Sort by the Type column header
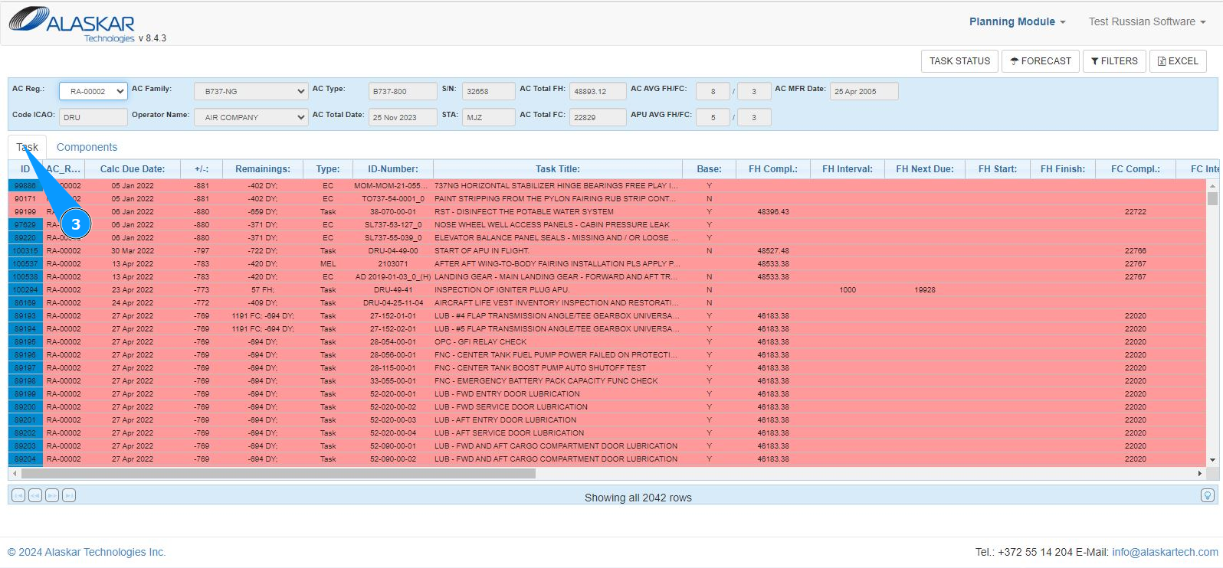This screenshot has height=568, width=1223. point(328,169)
